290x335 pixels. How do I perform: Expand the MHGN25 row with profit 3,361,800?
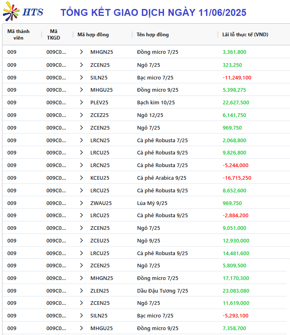click(81, 52)
